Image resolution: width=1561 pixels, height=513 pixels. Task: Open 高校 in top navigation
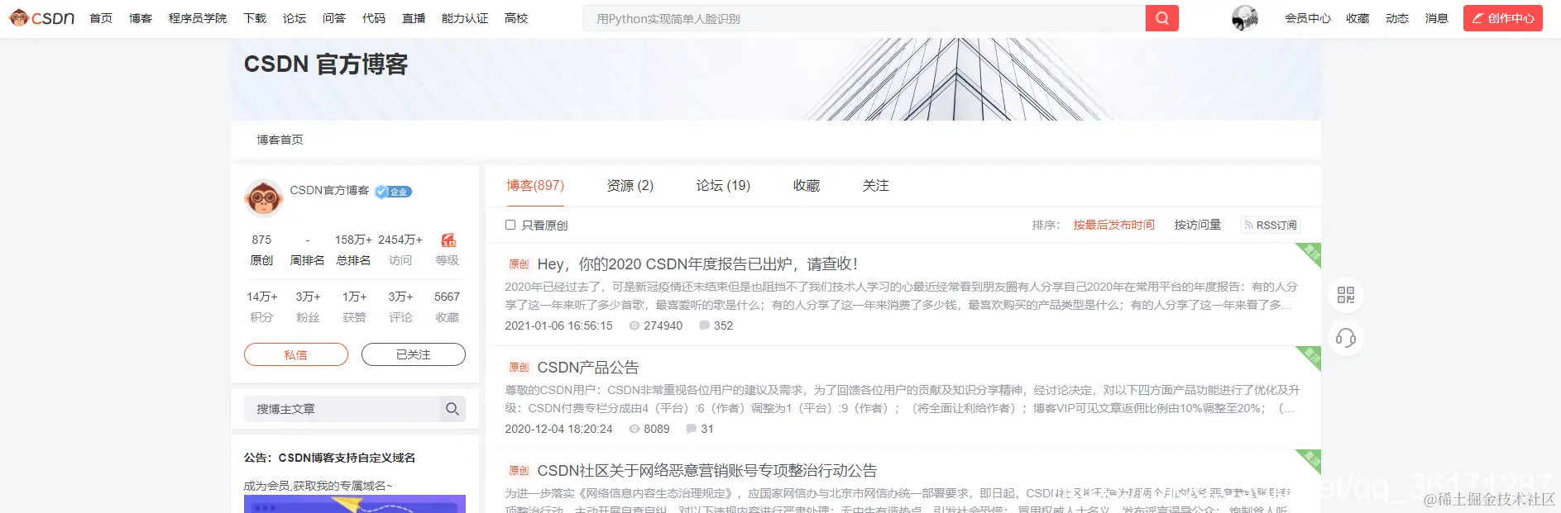coord(516,18)
